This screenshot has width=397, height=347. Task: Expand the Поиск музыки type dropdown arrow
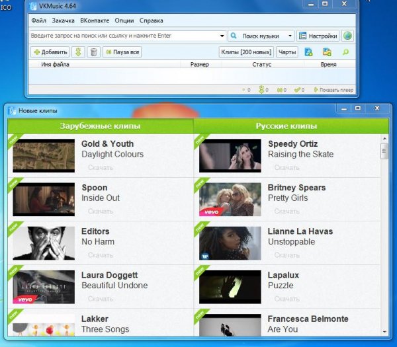tap(290, 36)
